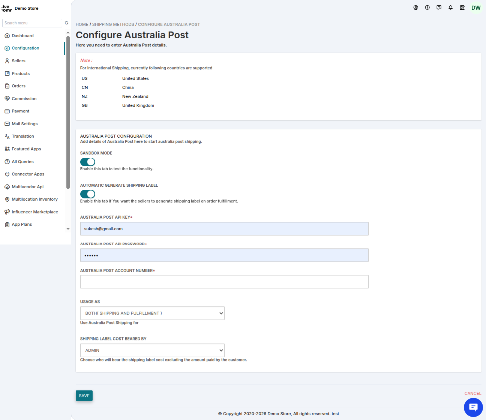Open the Usage As dropdown
The width and height of the screenshot is (486, 420).
[152, 313]
